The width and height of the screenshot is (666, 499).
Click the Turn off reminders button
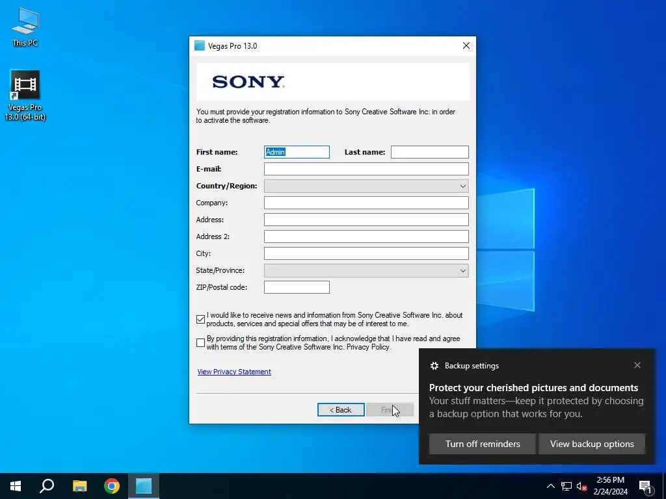tap(483, 444)
